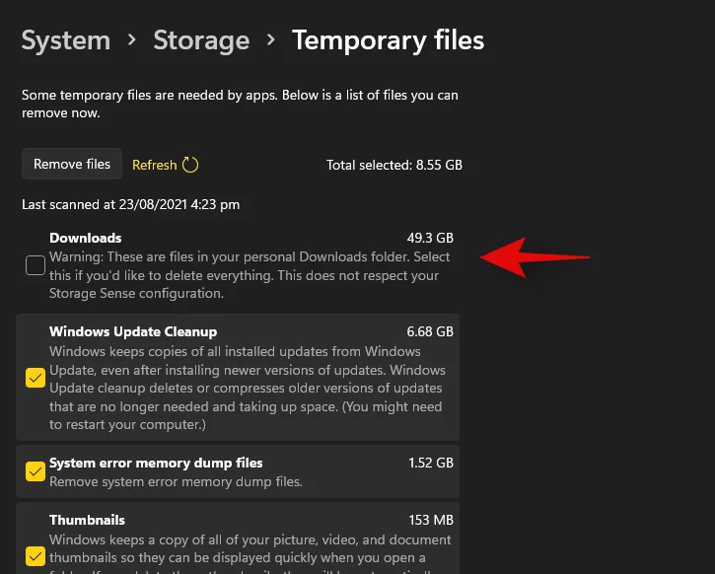Screen dimensions: 715x574
Task: Go back to System breadcrumb
Action: tap(65, 40)
